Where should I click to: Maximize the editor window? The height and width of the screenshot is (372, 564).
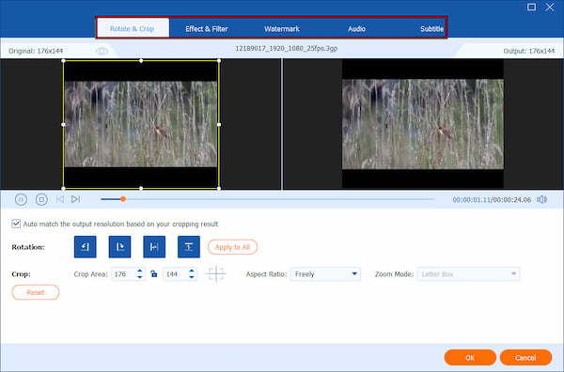[x=531, y=7]
